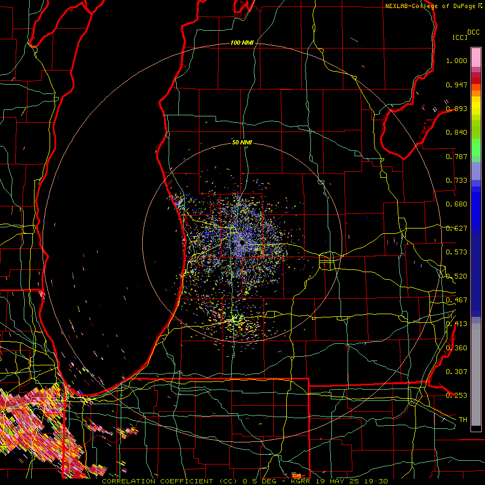Click the 0.573 scale value
The height and width of the screenshot is (485, 485).
pos(456,252)
